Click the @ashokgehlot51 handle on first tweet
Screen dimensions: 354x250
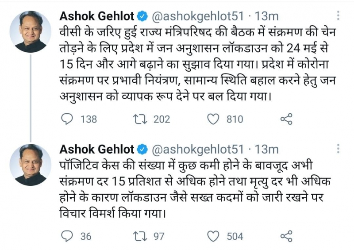(197, 16)
